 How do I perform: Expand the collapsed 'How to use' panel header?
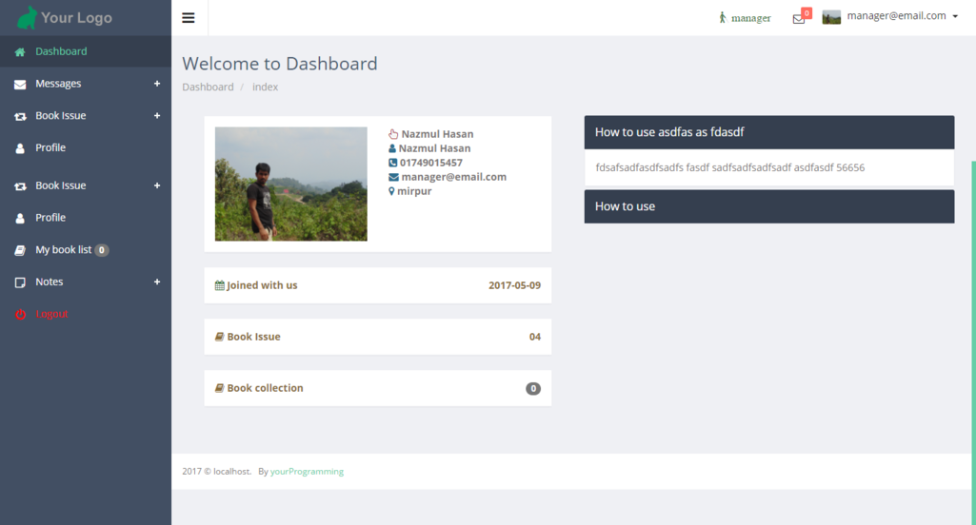pyautogui.click(x=768, y=206)
